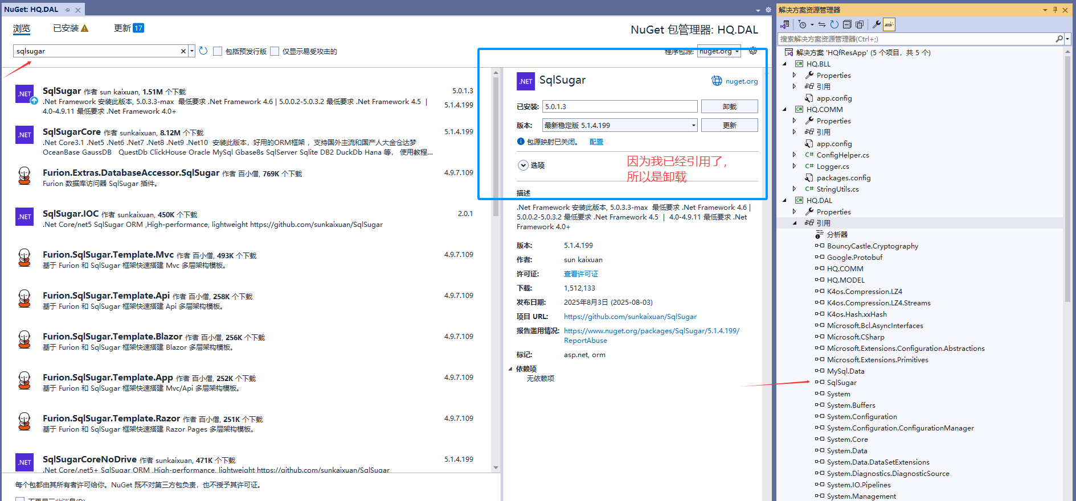Image resolution: width=1076 pixels, height=501 pixels.
Task: Open the pending changes filter dropdown arrow
Action: (812, 24)
